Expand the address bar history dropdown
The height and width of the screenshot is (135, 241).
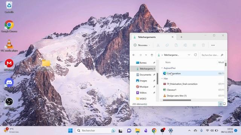189,55
